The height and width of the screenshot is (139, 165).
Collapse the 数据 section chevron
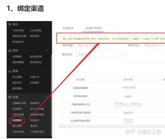point(46,71)
